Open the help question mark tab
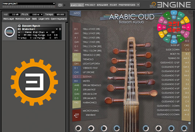 coord(138,5)
